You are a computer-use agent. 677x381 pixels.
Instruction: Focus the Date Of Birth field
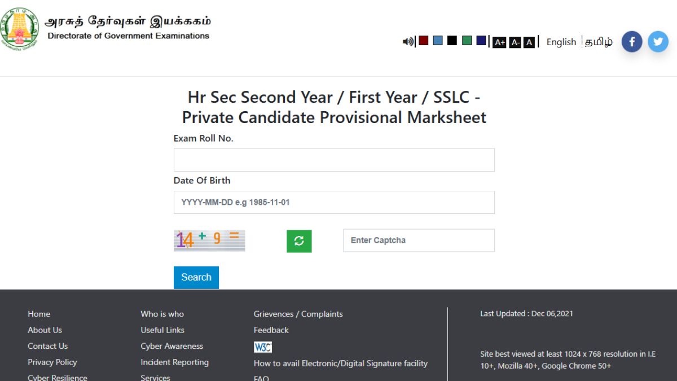334,202
